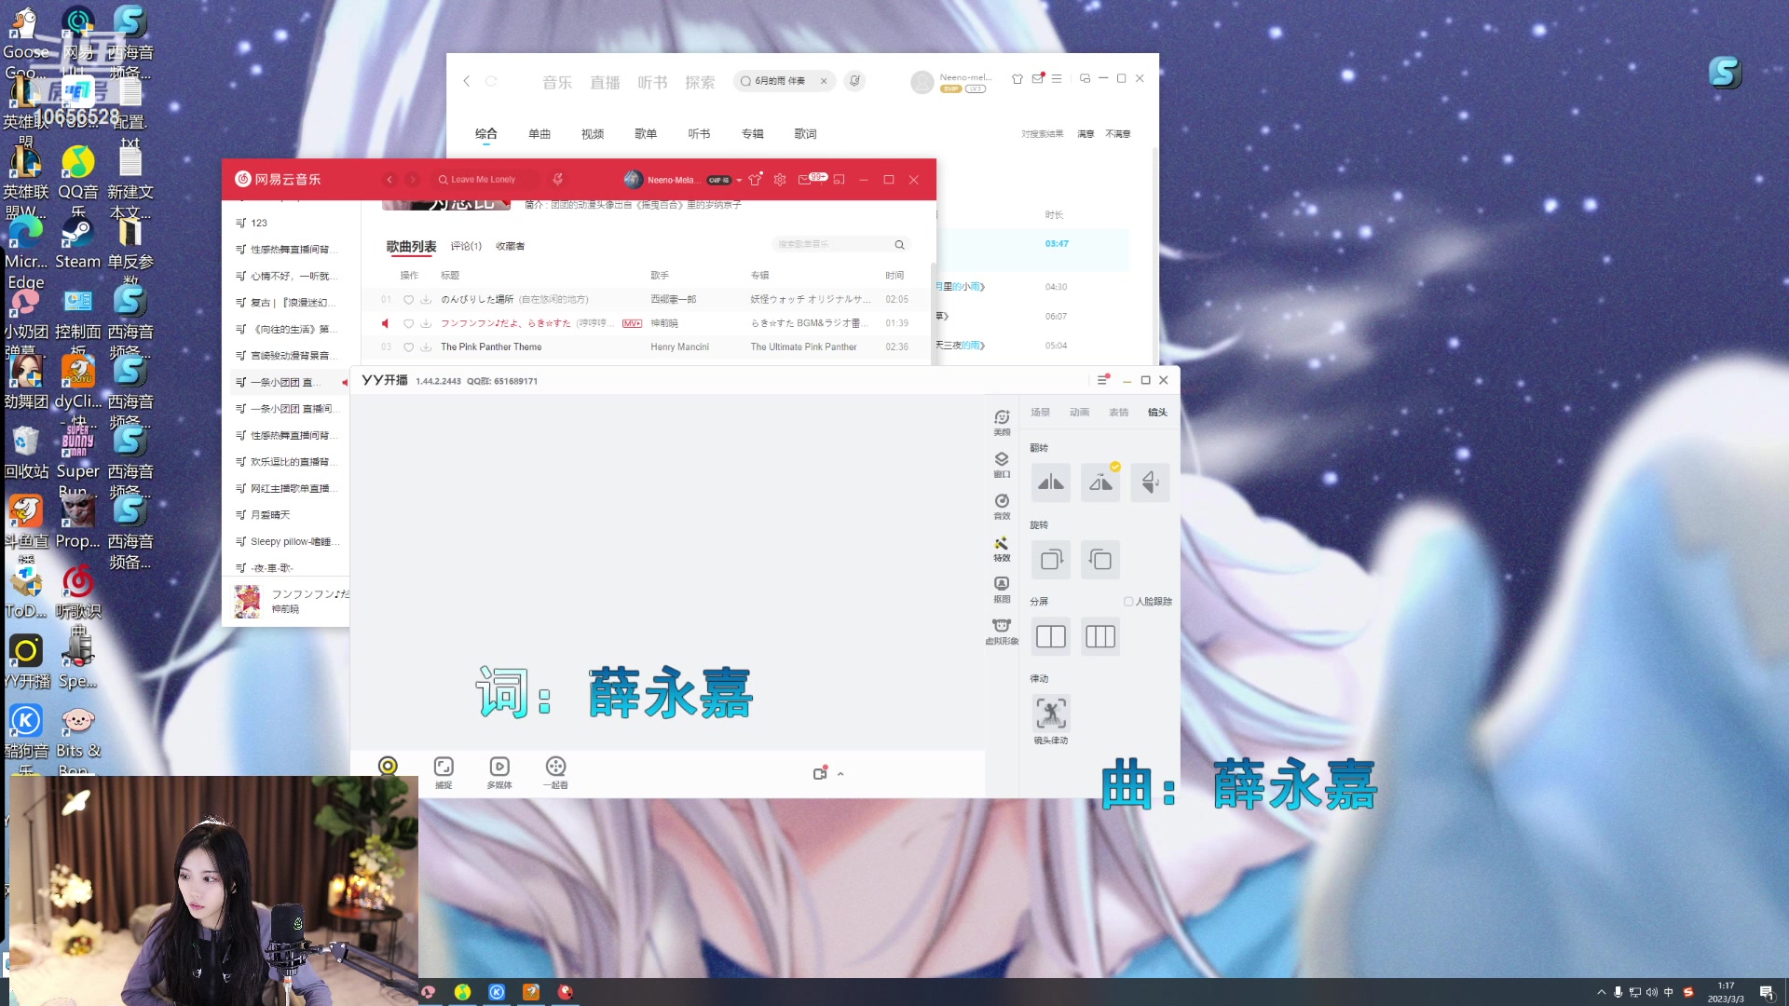Open listen-to-identify microphone in 网易云音乐
Viewport: 1789px width, 1006px height.
(557, 180)
